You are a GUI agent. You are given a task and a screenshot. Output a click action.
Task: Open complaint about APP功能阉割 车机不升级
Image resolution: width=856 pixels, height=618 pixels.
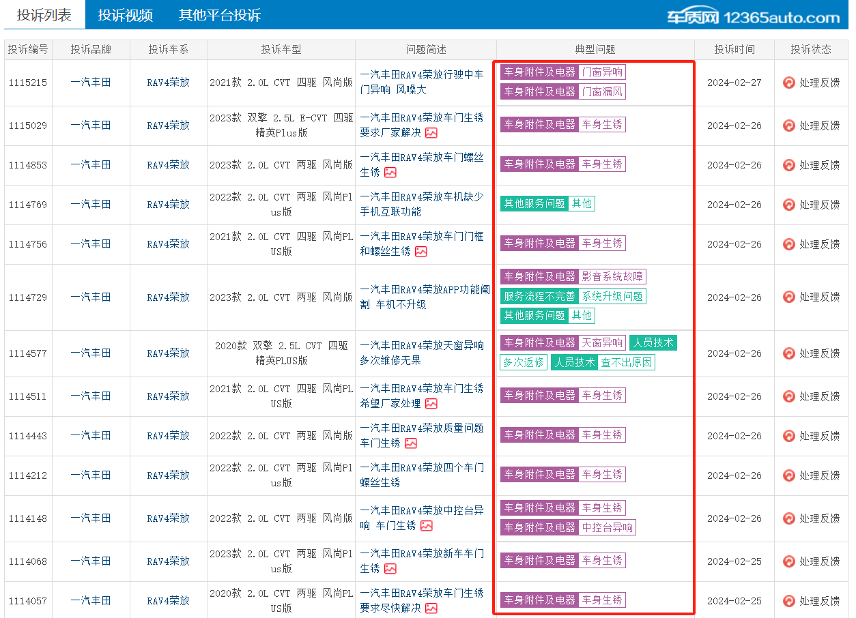point(425,297)
